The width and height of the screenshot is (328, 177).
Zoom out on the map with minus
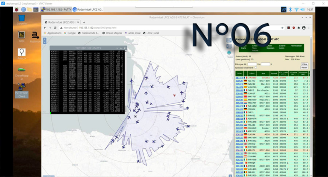pos(44,42)
